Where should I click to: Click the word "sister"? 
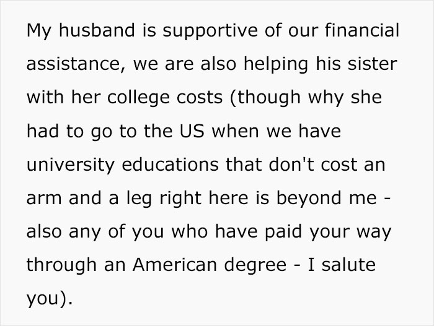pos(375,64)
